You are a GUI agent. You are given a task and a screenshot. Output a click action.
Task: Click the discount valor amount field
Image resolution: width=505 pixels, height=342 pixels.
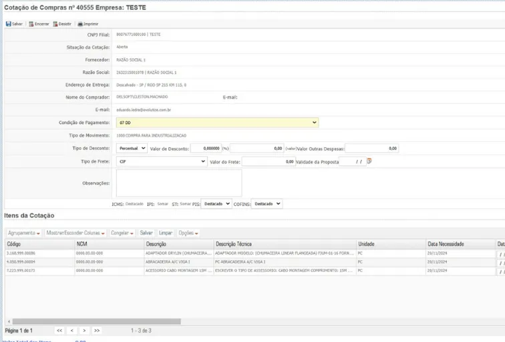(x=257, y=148)
